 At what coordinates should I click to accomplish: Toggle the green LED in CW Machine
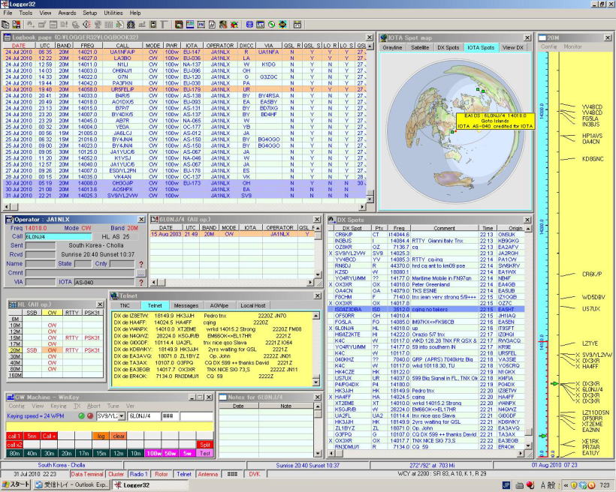point(81,416)
